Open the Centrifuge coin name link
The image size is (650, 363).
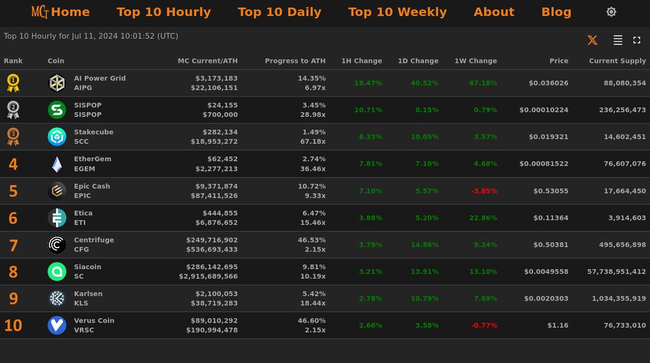[94, 240]
